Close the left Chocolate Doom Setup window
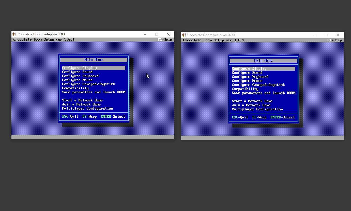The width and height of the screenshot is (351, 211). coord(168,34)
